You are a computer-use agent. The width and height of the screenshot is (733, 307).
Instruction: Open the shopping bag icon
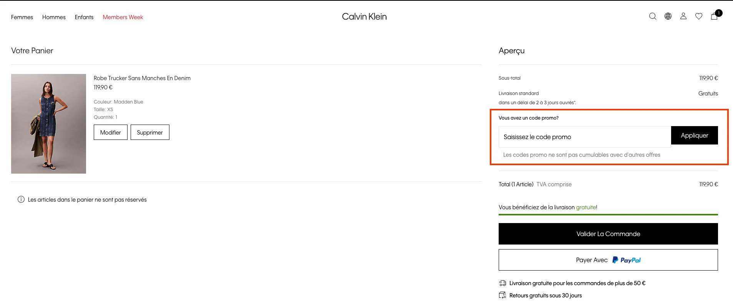[714, 16]
